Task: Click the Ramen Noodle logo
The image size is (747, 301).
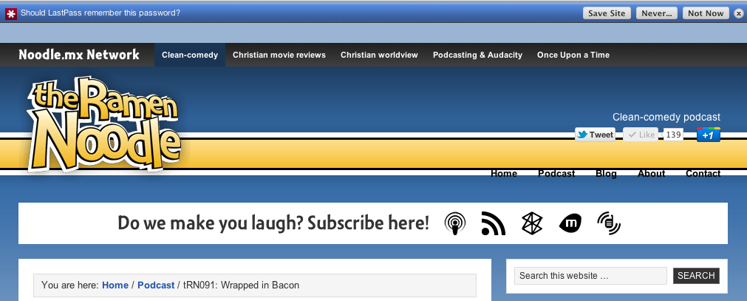Action: pyautogui.click(x=105, y=125)
